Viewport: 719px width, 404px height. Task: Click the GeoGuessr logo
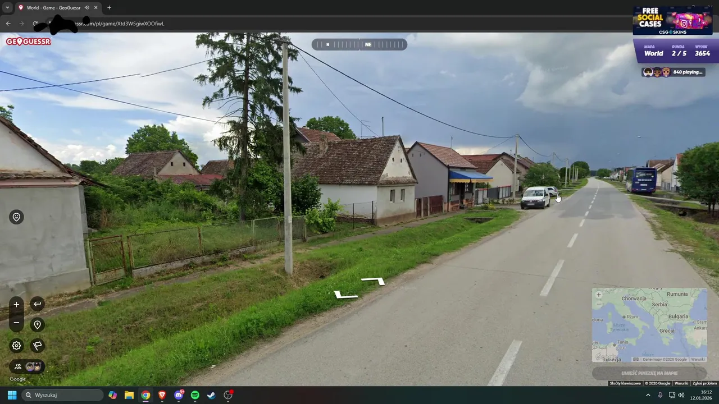tap(28, 42)
